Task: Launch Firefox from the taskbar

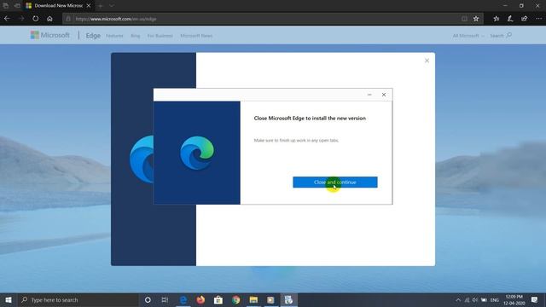Action: coord(200,299)
